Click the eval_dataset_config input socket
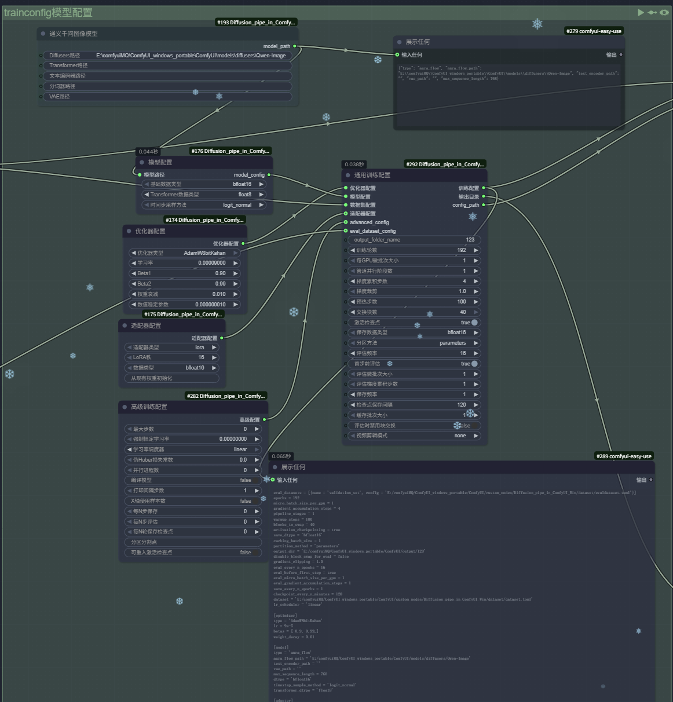This screenshot has width=673, height=702. (x=346, y=231)
